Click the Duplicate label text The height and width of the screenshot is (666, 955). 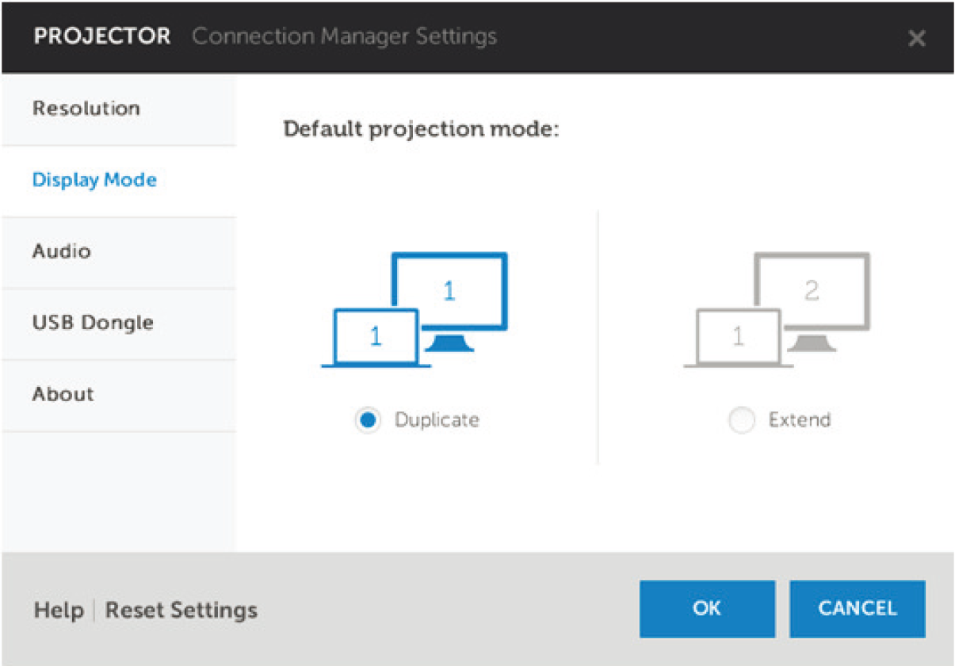point(437,420)
